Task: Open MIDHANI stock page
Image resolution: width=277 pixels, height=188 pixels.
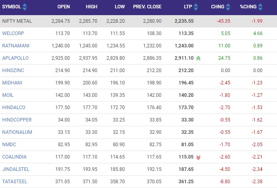Action: [x=12, y=83]
